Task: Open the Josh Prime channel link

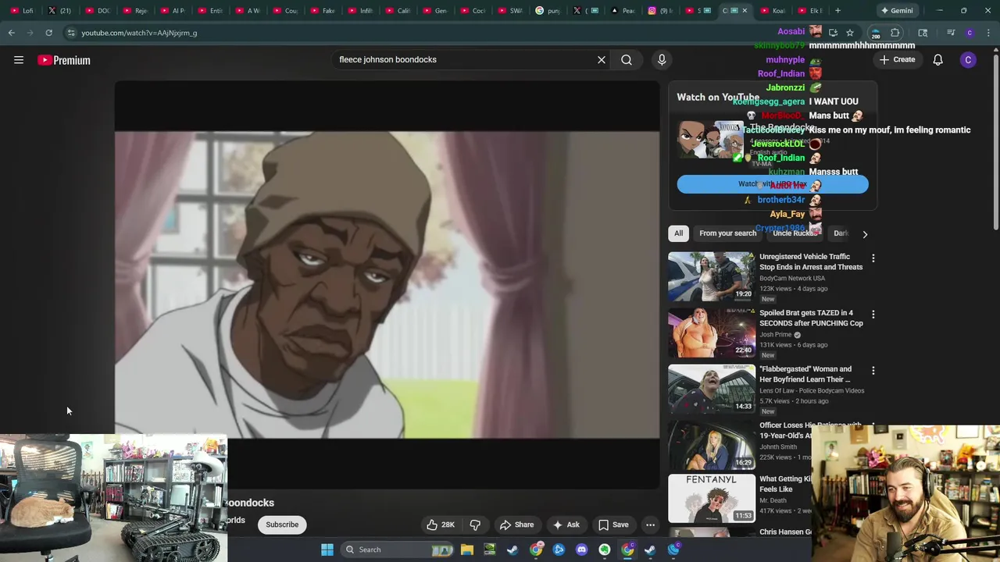Action: [775, 335]
